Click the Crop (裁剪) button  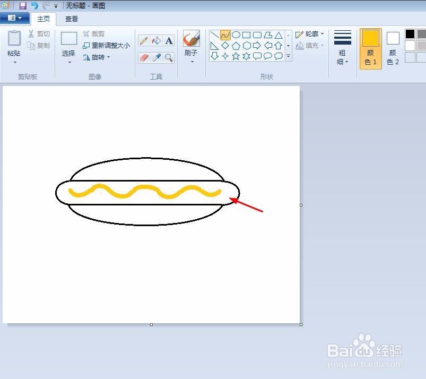(x=94, y=34)
